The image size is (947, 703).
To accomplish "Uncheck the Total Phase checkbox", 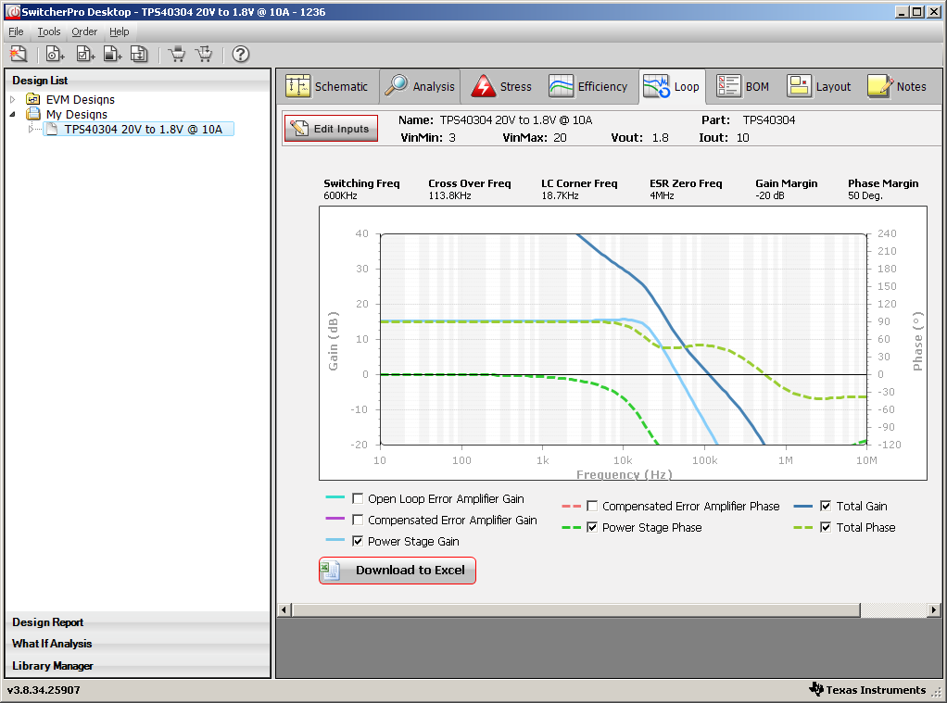I will click(826, 527).
